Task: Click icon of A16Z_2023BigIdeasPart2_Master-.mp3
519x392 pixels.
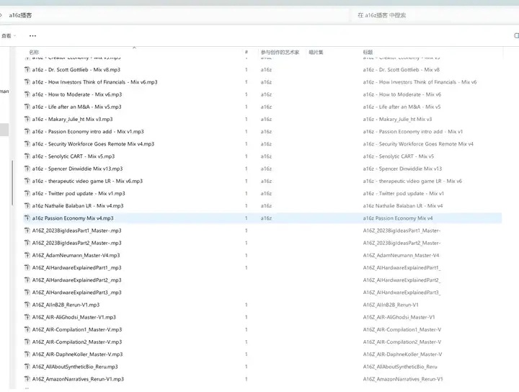Action: 27,243
